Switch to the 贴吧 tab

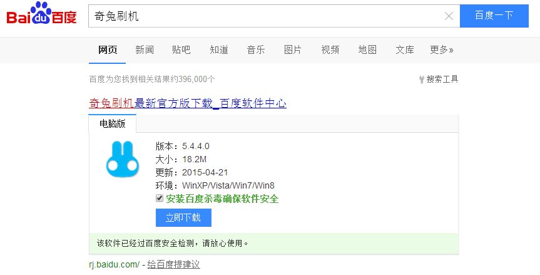[181, 50]
